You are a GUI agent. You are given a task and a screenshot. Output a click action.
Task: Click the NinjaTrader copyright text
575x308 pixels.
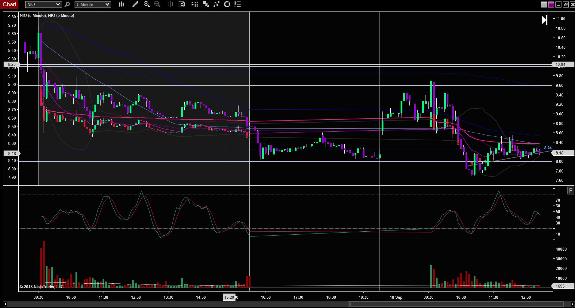pyautogui.click(x=42, y=287)
